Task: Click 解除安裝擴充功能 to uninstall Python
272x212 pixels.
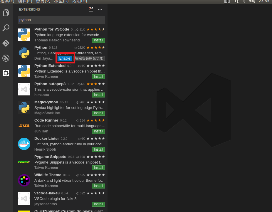Action: 89,58
